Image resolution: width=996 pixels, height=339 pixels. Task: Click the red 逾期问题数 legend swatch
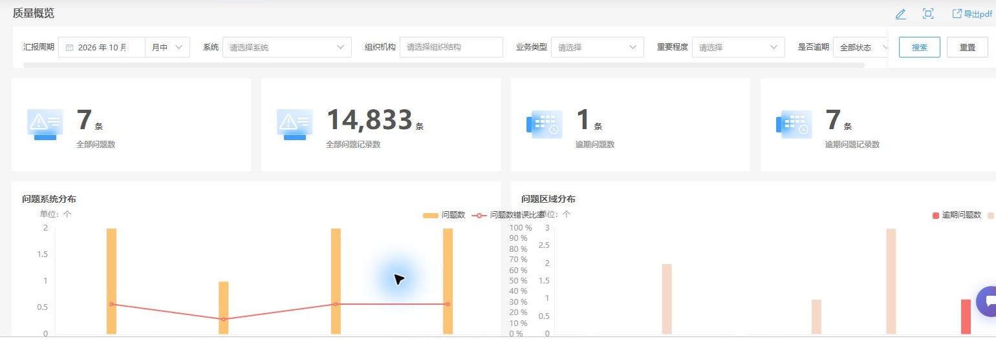click(936, 215)
